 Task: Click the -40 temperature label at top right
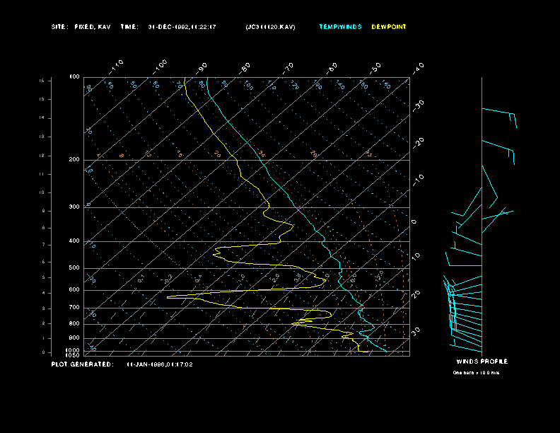tap(418, 67)
